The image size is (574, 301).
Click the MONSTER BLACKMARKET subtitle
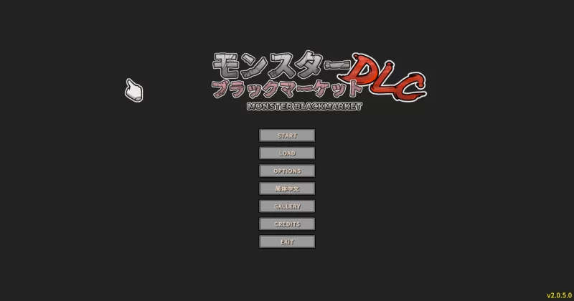[x=304, y=107]
